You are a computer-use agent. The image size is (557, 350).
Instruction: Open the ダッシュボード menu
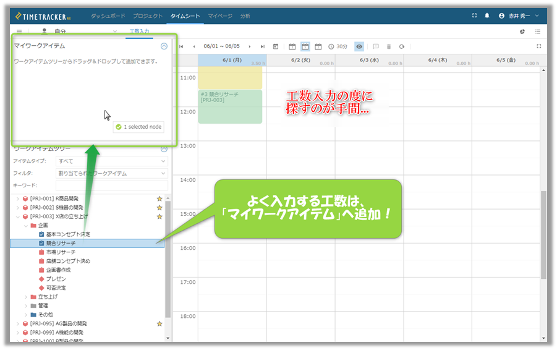(x=108, y=16)
